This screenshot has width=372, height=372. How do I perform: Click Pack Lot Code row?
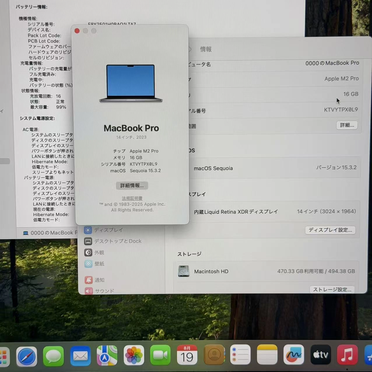pos(44,35)
